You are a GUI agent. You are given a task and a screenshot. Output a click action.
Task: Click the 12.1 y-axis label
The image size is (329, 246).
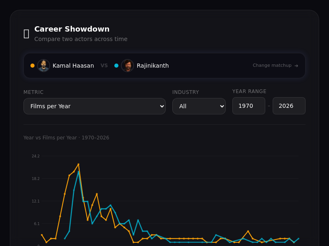tap(36, 201)
